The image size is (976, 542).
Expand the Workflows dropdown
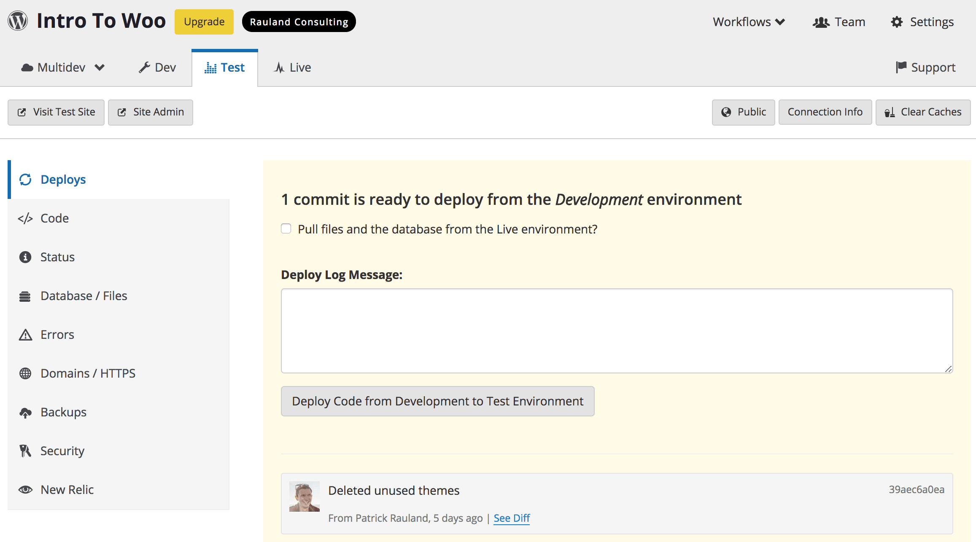tap(749, 21)
